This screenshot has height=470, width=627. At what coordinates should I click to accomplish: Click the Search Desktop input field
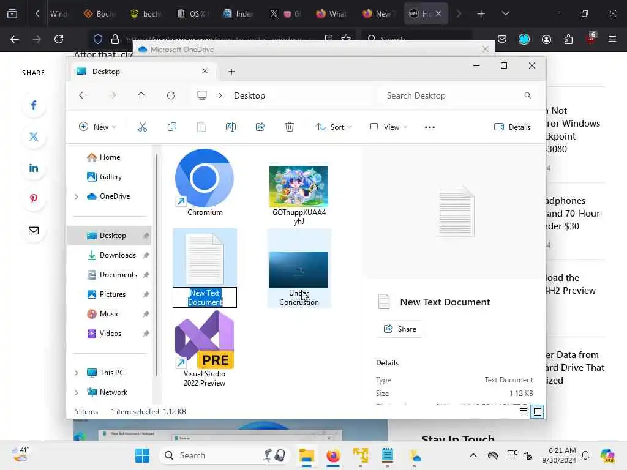pos(457,95)
